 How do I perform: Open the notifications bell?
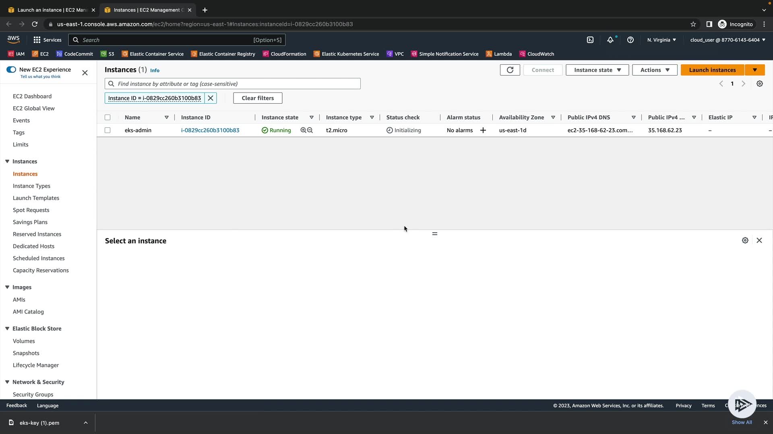click(x=610, y=40)
